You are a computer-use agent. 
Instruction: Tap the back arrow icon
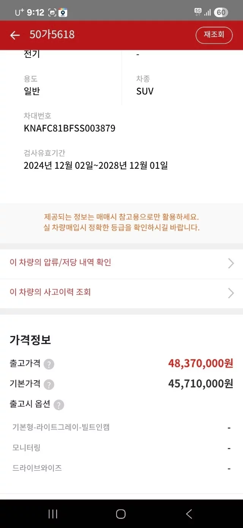15,35
